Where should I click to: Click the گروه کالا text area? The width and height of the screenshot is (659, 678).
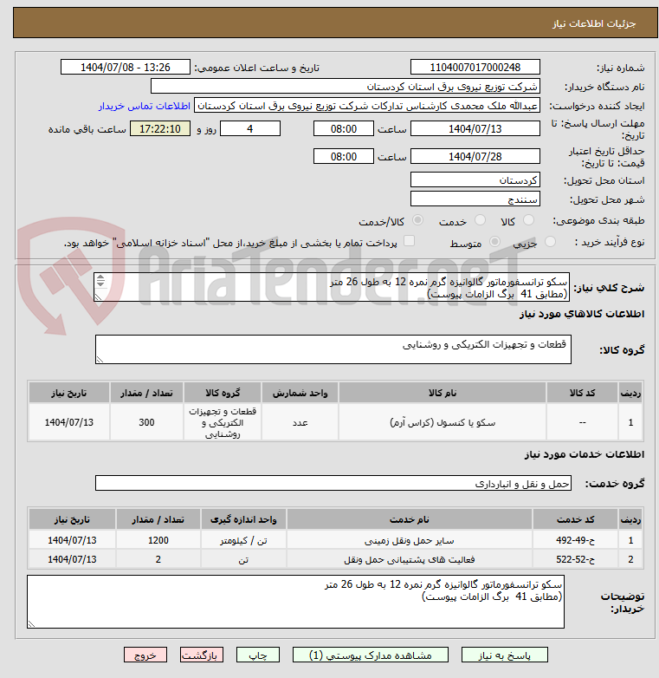coord(333,349)
